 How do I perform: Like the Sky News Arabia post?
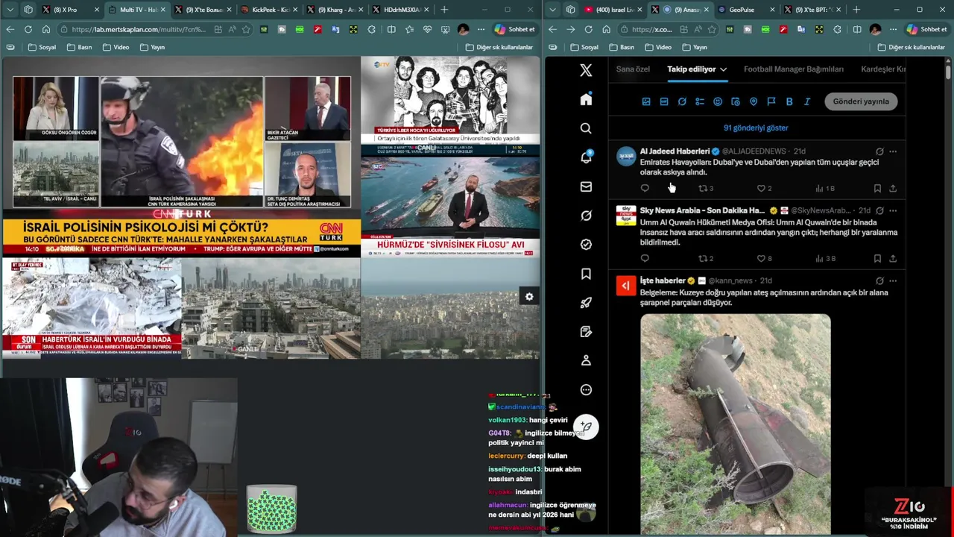point(761,259)
